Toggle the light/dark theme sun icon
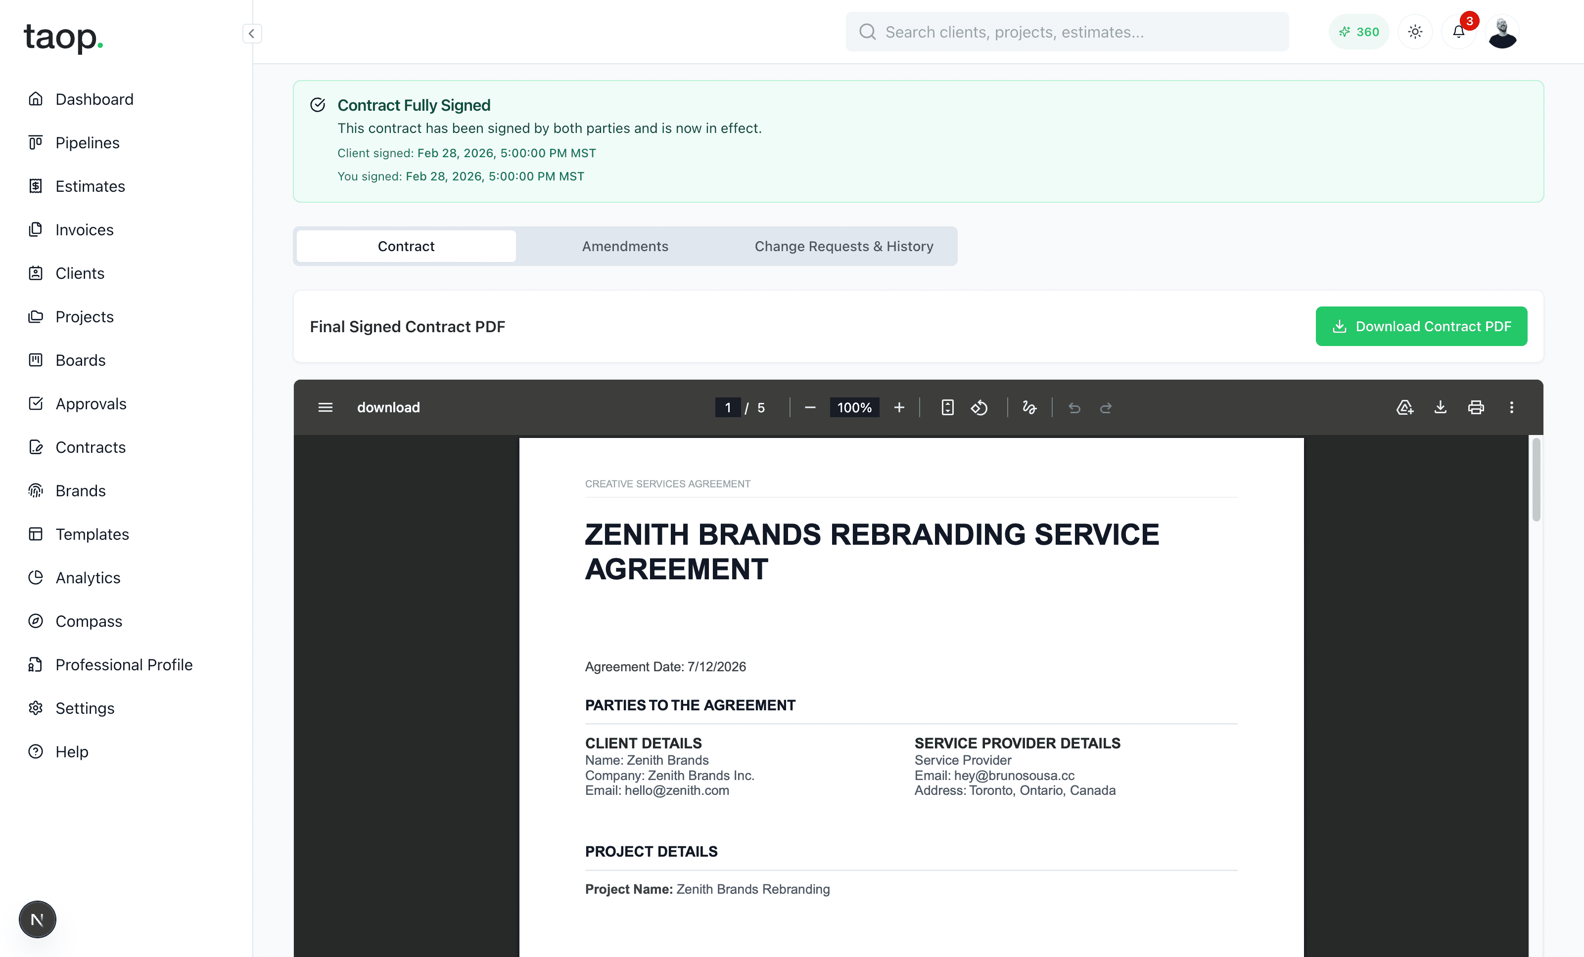The height and width of the screenshot is (957, 1584). 1415,32
